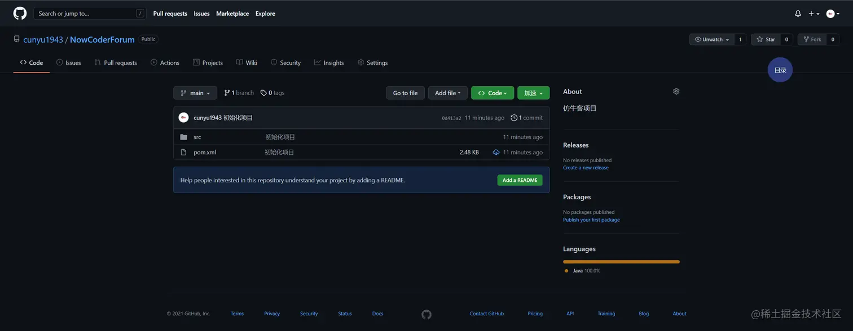View the 0 tags link

pos(272,93)
